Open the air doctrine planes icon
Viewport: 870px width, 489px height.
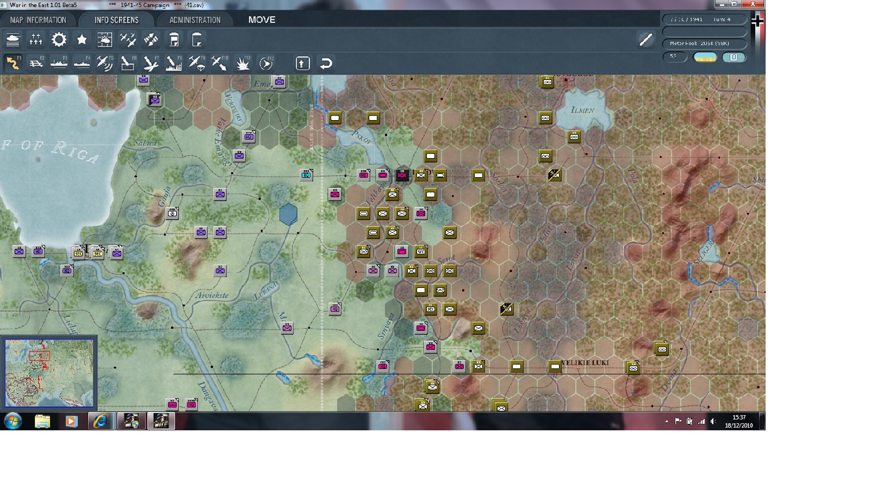(128, 40)
